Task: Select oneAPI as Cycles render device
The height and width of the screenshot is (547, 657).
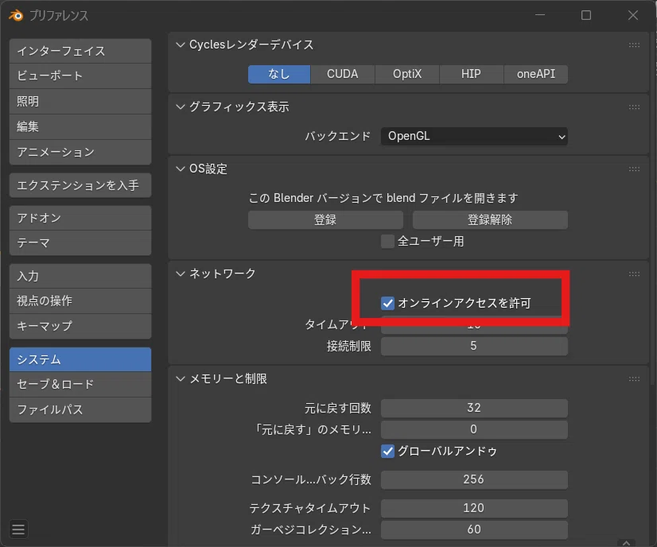Action: pyautogui.click(x=536, y=74)
